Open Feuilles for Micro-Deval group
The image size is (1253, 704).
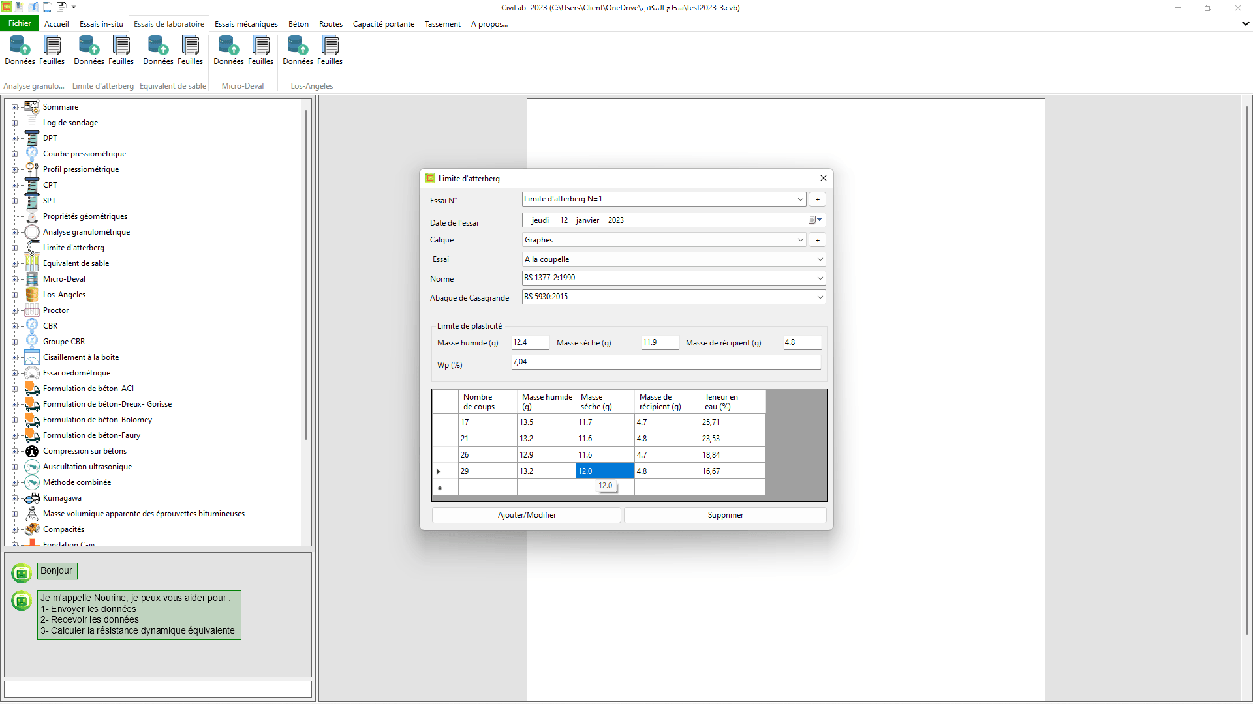coord(260,50)
